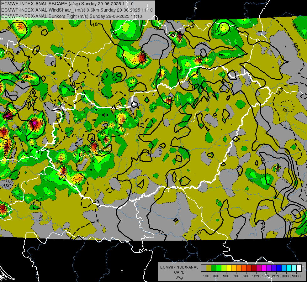Click the legend unit J/kg

click(179, 278)
